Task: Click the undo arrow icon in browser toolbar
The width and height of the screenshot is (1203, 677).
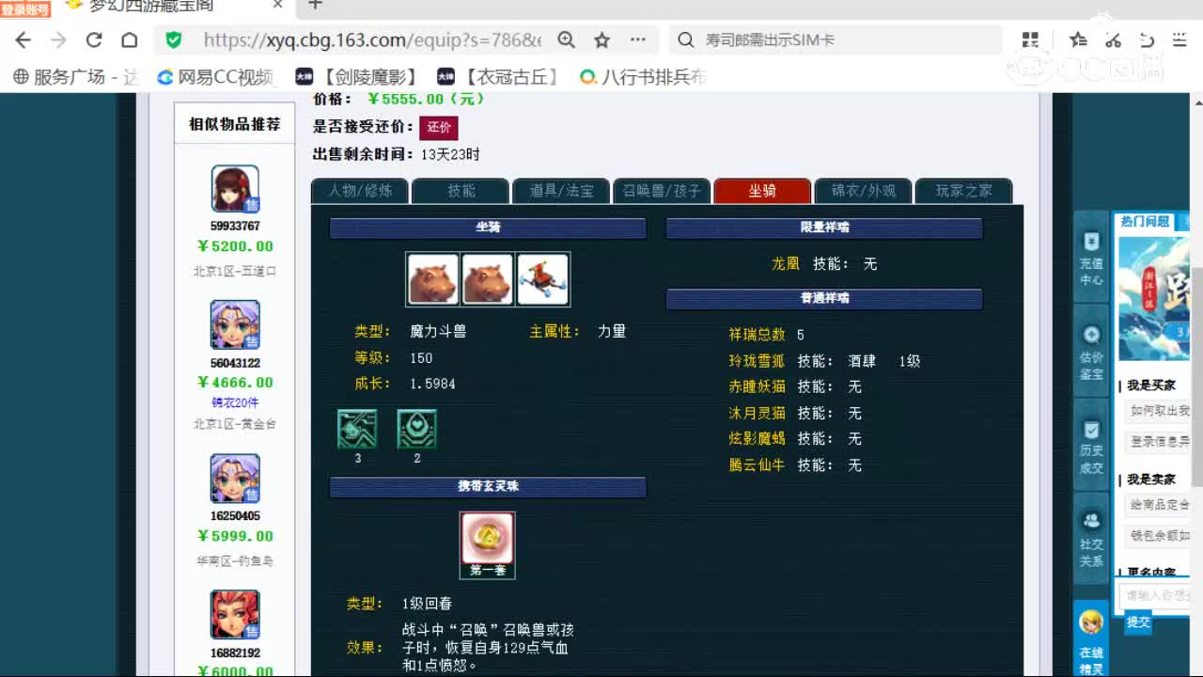Action: pos(1147,39)
